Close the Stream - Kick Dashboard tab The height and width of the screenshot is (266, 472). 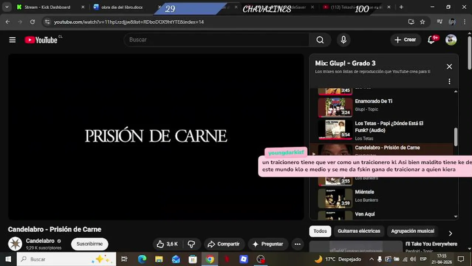point(83,7)
